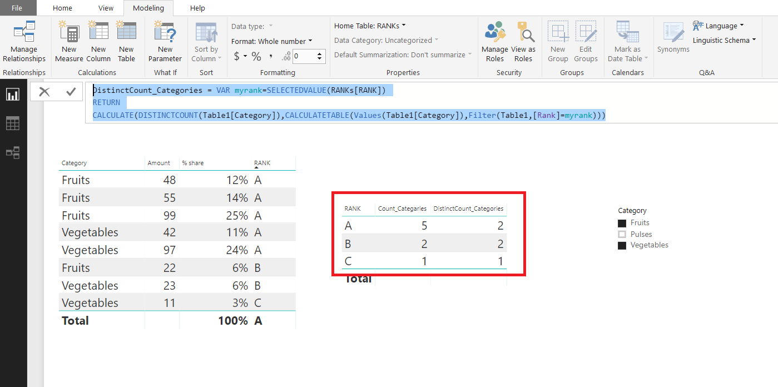Click Total row in summary table
This screenshot has width=778, height=387.
(x=424, y=279)
